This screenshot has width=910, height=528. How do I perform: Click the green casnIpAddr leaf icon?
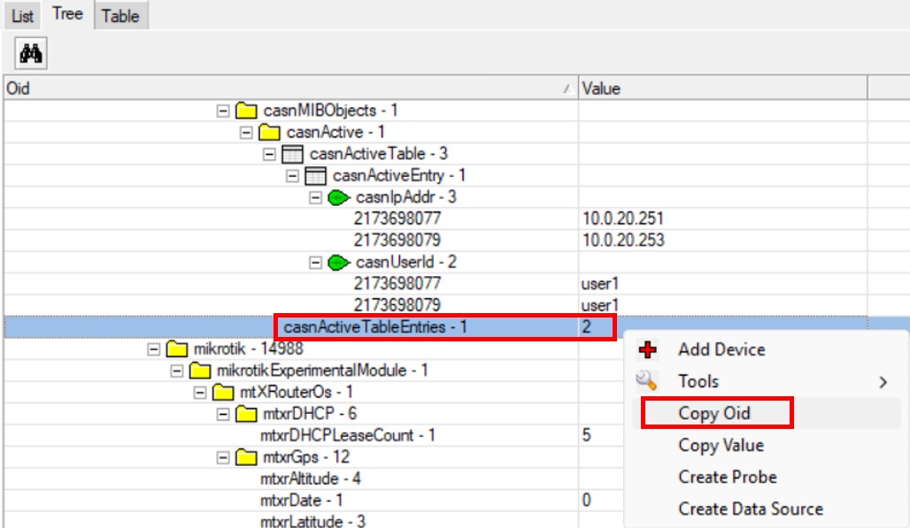(338, 197)
